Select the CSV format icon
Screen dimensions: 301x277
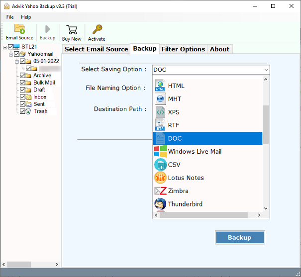(x=160, y=165)
